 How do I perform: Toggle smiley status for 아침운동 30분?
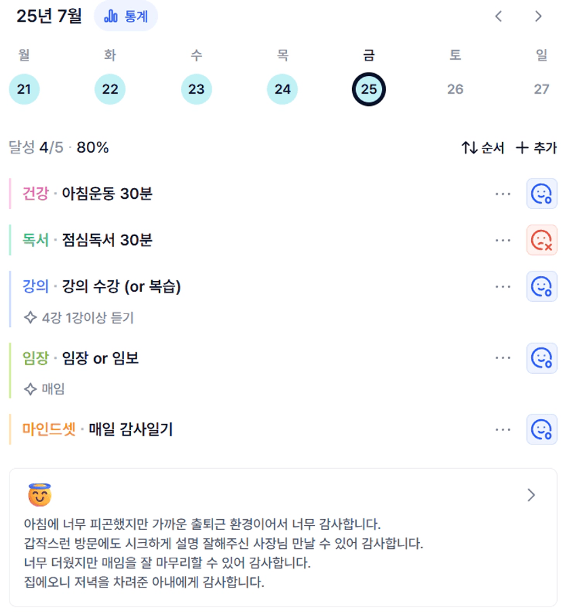click(x=541, y=193)
